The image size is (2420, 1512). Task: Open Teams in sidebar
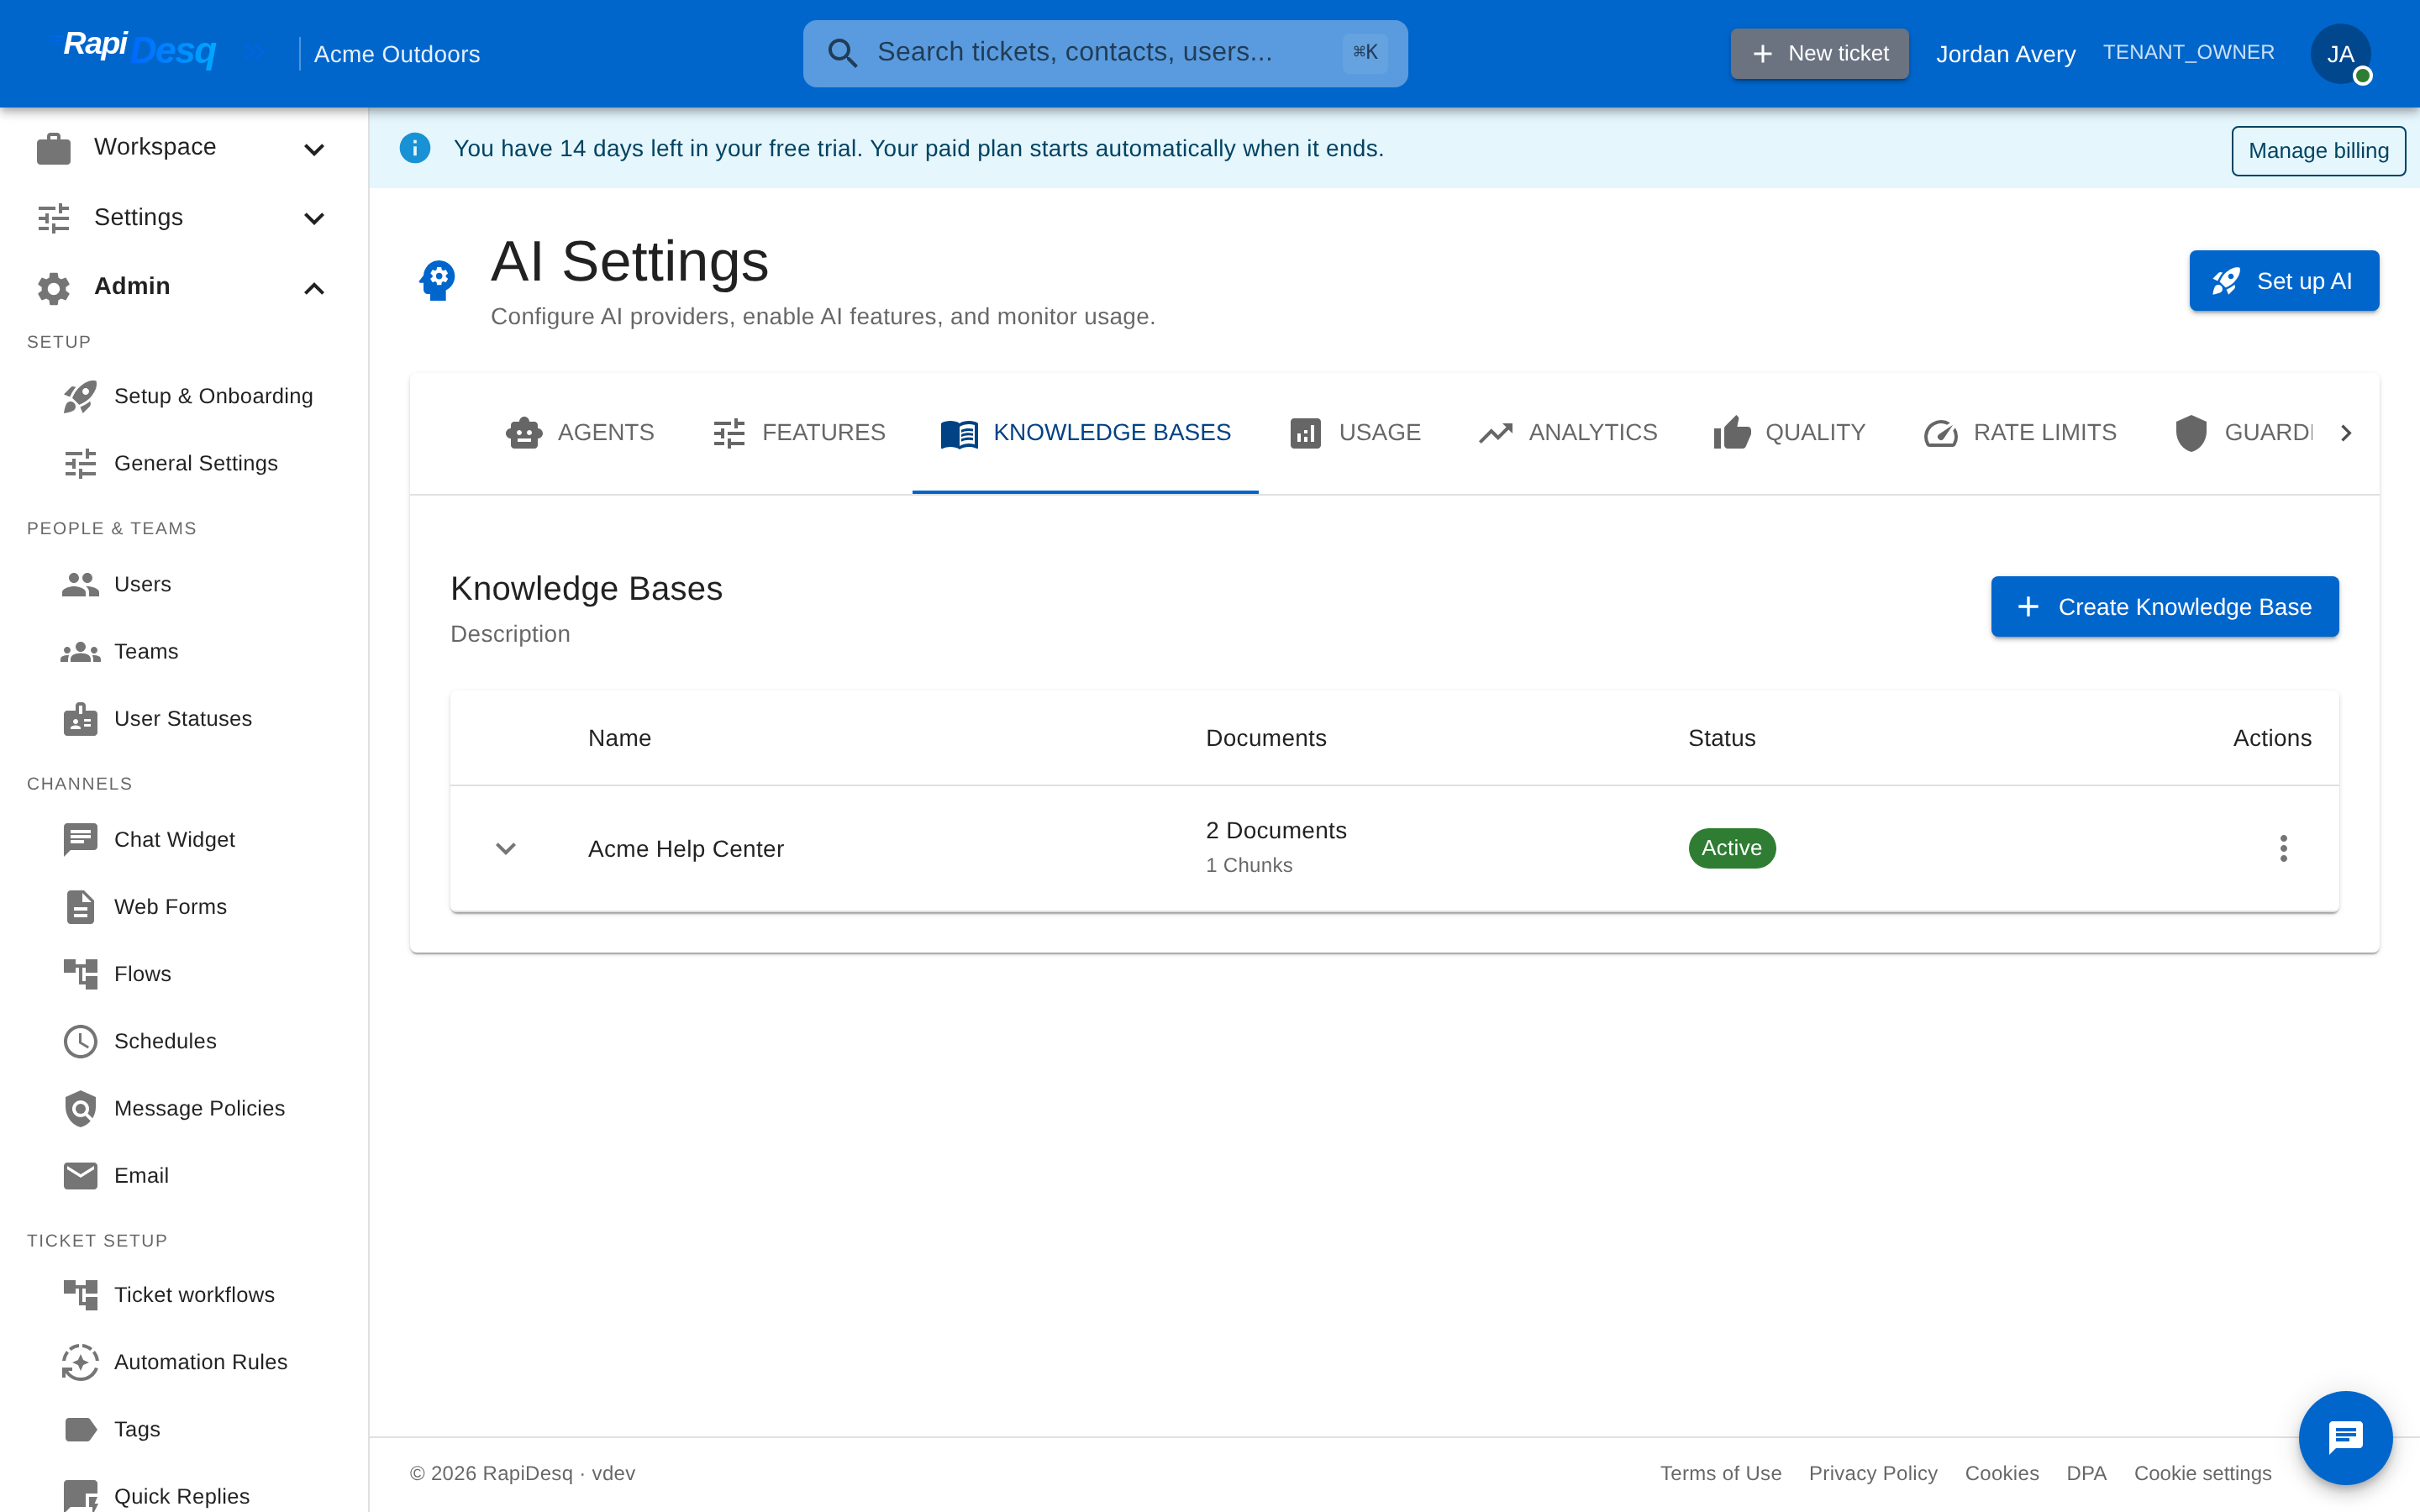[x=184, y=651]
